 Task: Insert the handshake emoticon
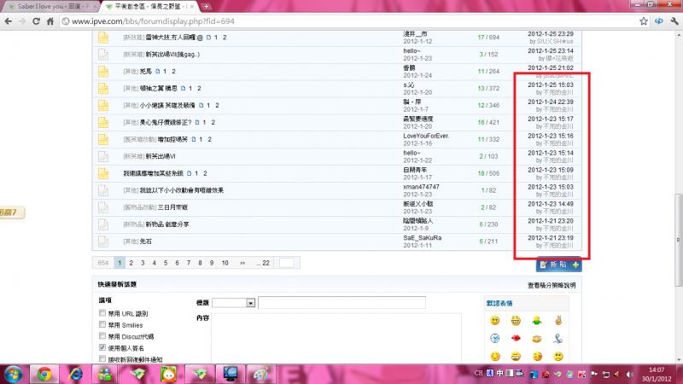(x=537, y=338)
